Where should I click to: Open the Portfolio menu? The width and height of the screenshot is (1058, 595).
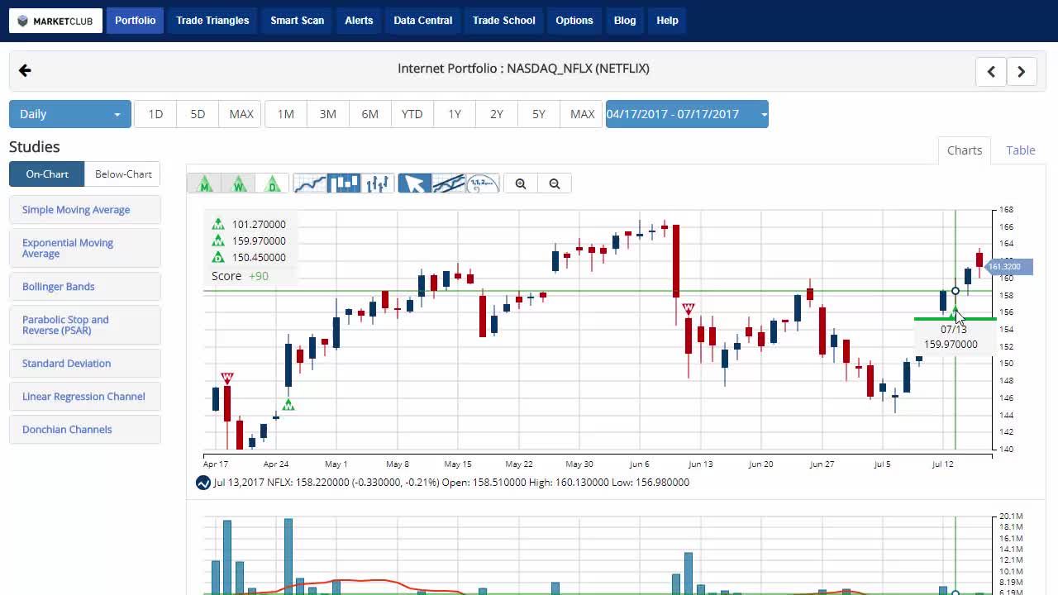coord(136,21)
